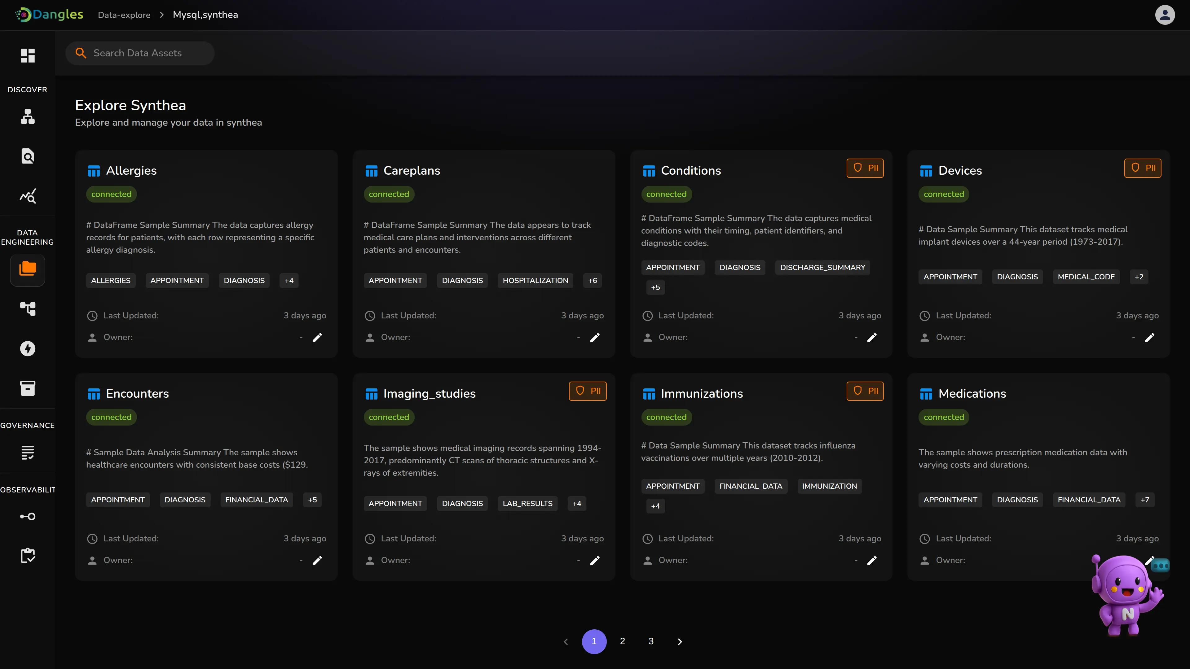Click the hierarchy org-chart icon under Discover
Image resolution: width=1190 pixels, height=669 pixels.
[x=27, y=116]
